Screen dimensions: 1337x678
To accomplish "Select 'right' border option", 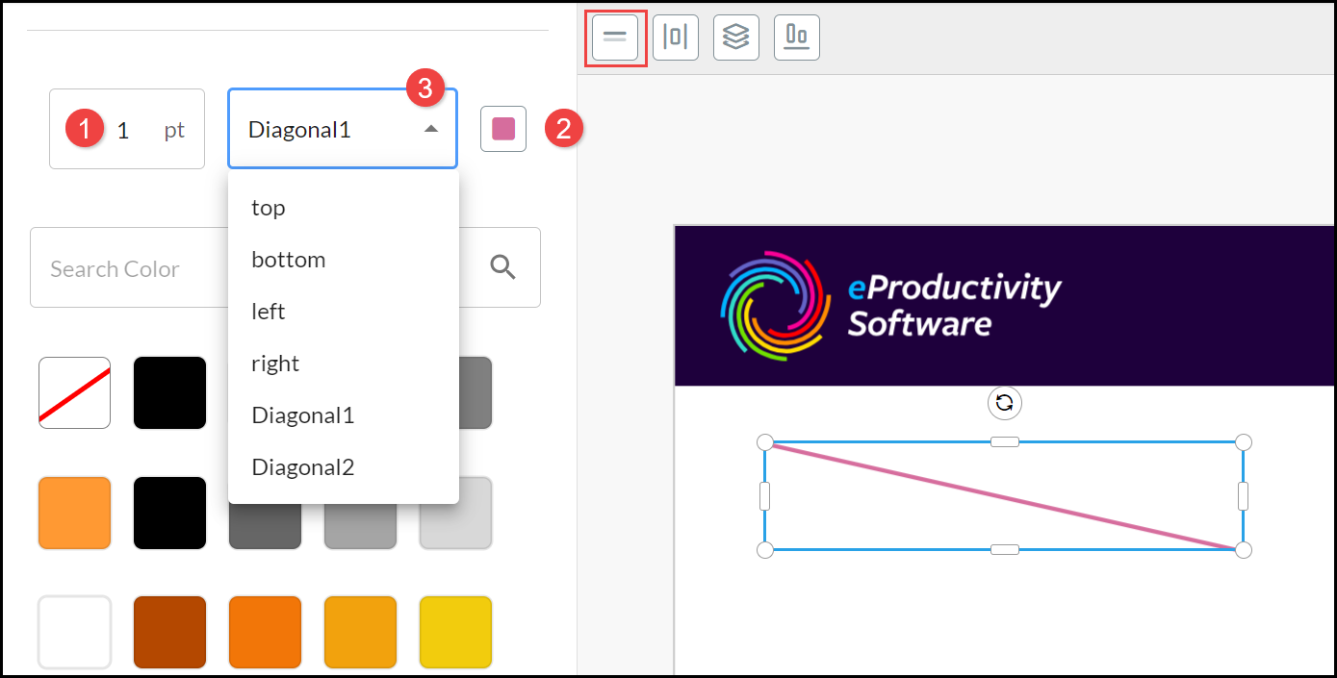I will [275, 364].
